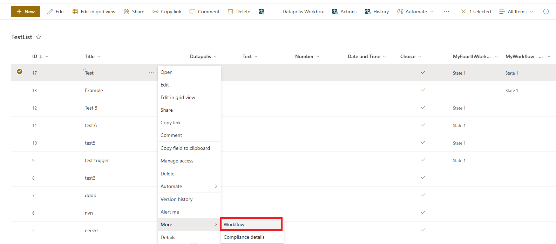
Task: Select Workflow from the More submenu
Action: 251,224
